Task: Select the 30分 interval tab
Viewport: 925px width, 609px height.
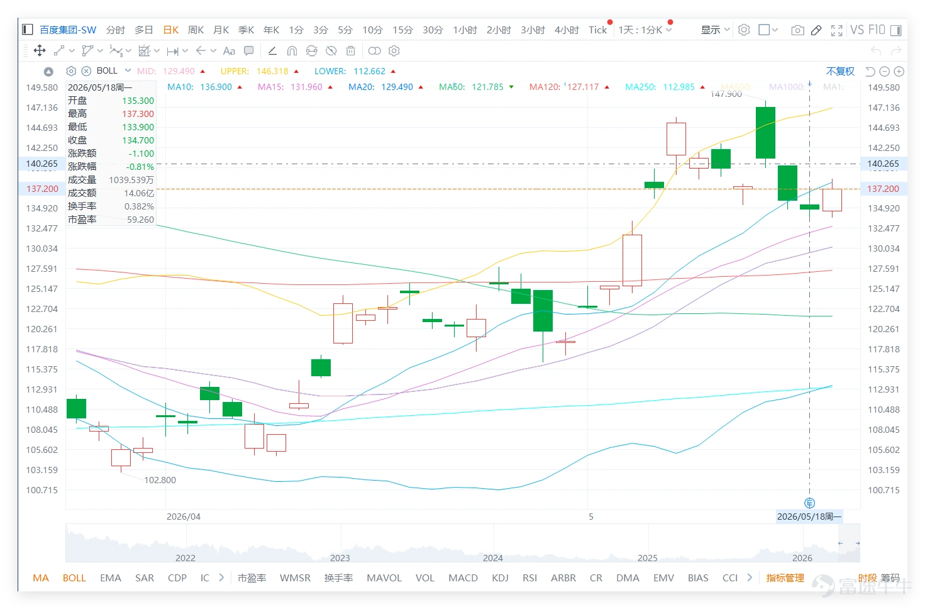Action: tap(433, 30)
